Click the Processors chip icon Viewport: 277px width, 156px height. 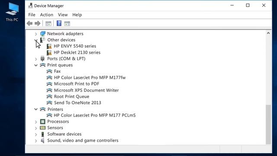click(x=42, y=121)
